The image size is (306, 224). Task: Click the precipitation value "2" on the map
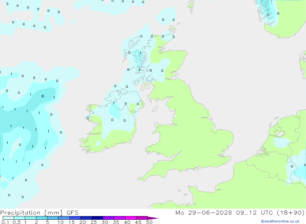[x=42, y=96]
